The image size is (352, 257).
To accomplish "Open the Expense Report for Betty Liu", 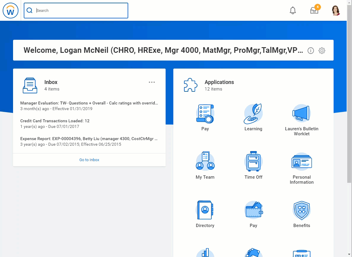I will 89,139.
